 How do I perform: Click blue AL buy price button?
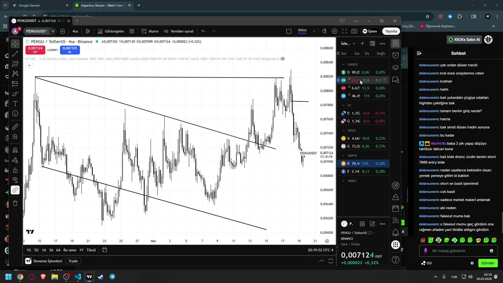tap(70, 50)
